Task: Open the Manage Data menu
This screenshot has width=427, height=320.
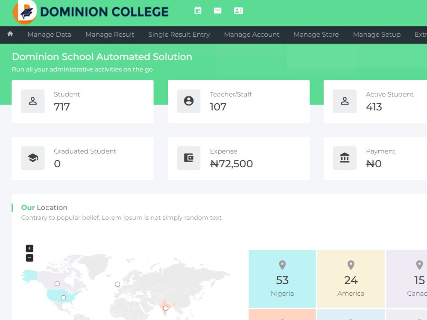Action: (x=49, y=35)
